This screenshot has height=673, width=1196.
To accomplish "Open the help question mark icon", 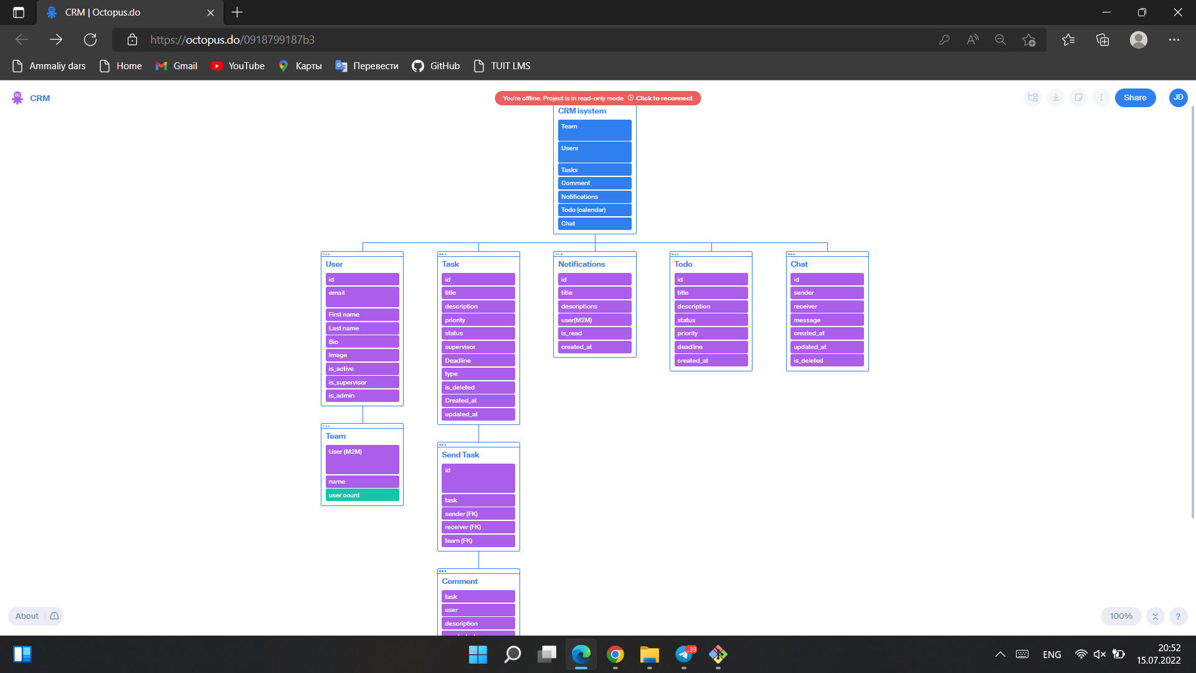I will click(x=1178, y=616).
